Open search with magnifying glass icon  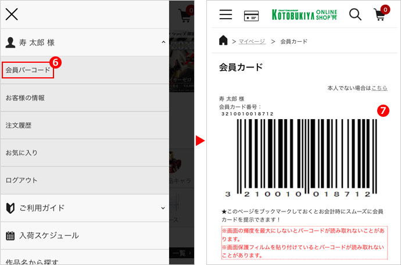[355, 15]
